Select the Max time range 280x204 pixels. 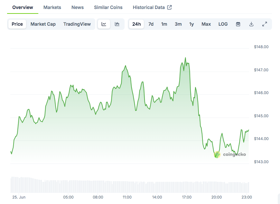[206, 24]
